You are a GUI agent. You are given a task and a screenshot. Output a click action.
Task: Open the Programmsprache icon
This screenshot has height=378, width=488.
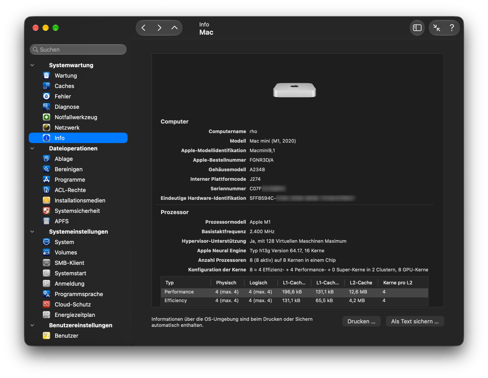46,294
